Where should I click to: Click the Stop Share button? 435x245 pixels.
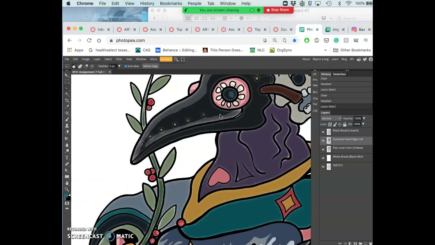pos(278,10)
